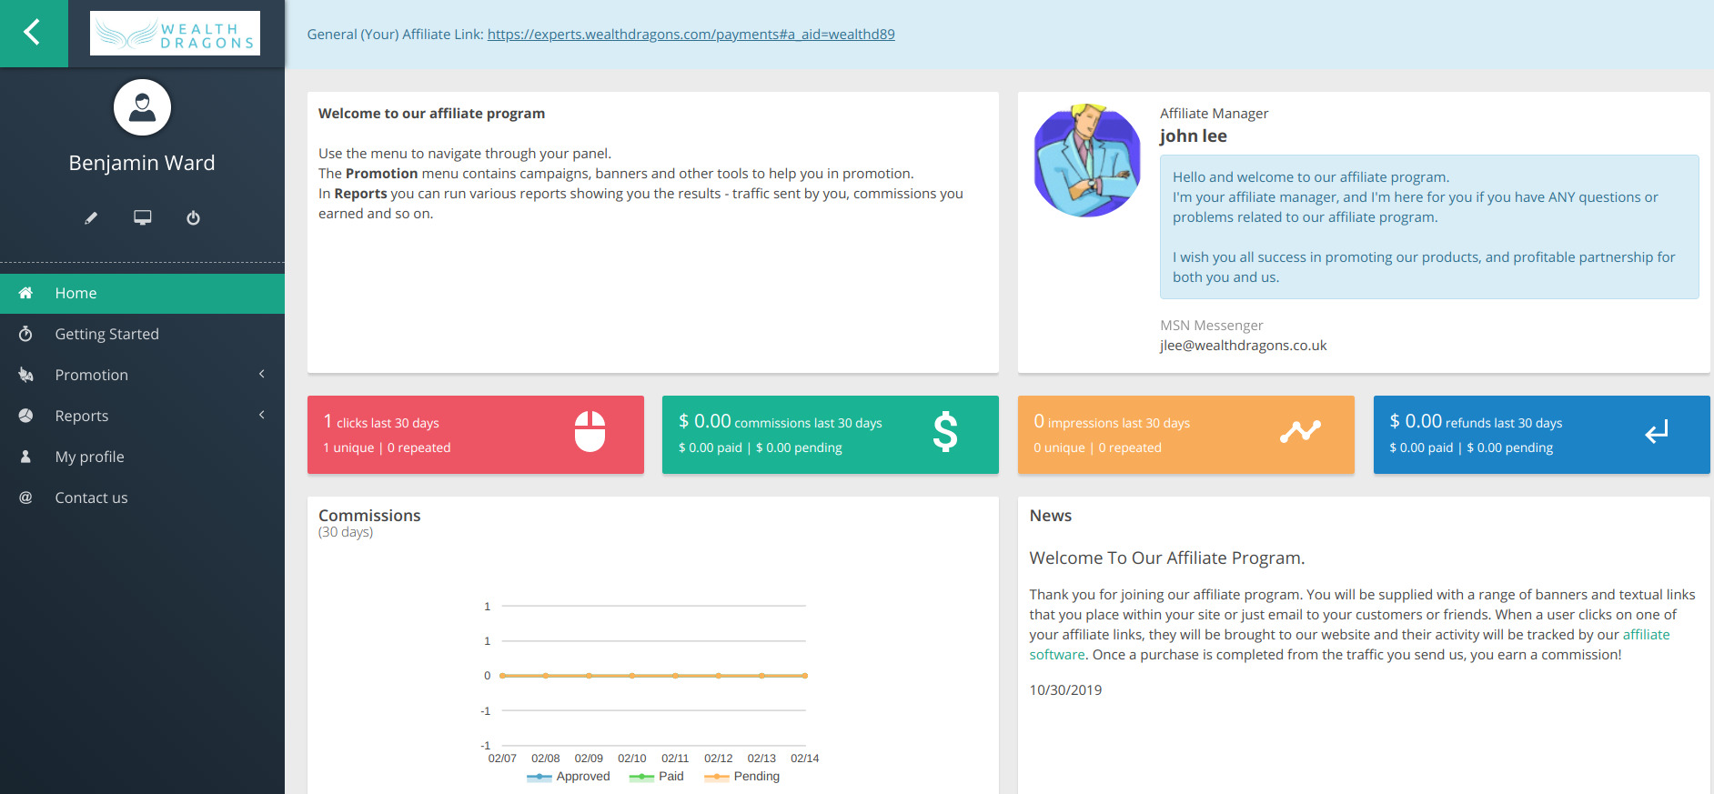Click the return arrow icon on refunds card
This screenshot has height=794, width=1714.
(x=1657, y=431)
